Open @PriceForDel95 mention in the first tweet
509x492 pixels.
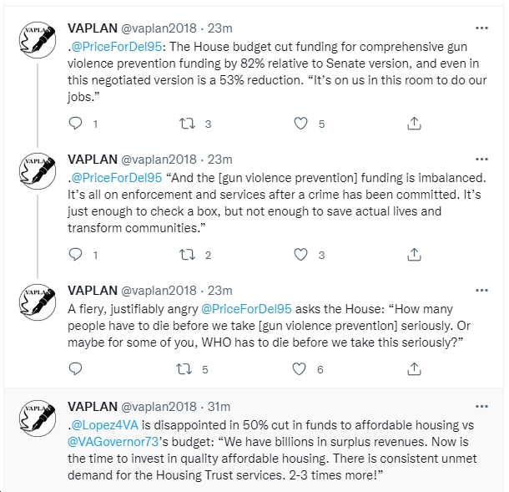(x=116, y=47)
